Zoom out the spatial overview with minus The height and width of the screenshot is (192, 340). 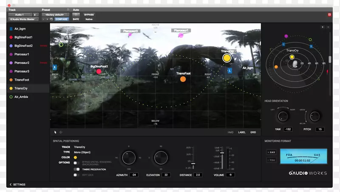point(328,27)
